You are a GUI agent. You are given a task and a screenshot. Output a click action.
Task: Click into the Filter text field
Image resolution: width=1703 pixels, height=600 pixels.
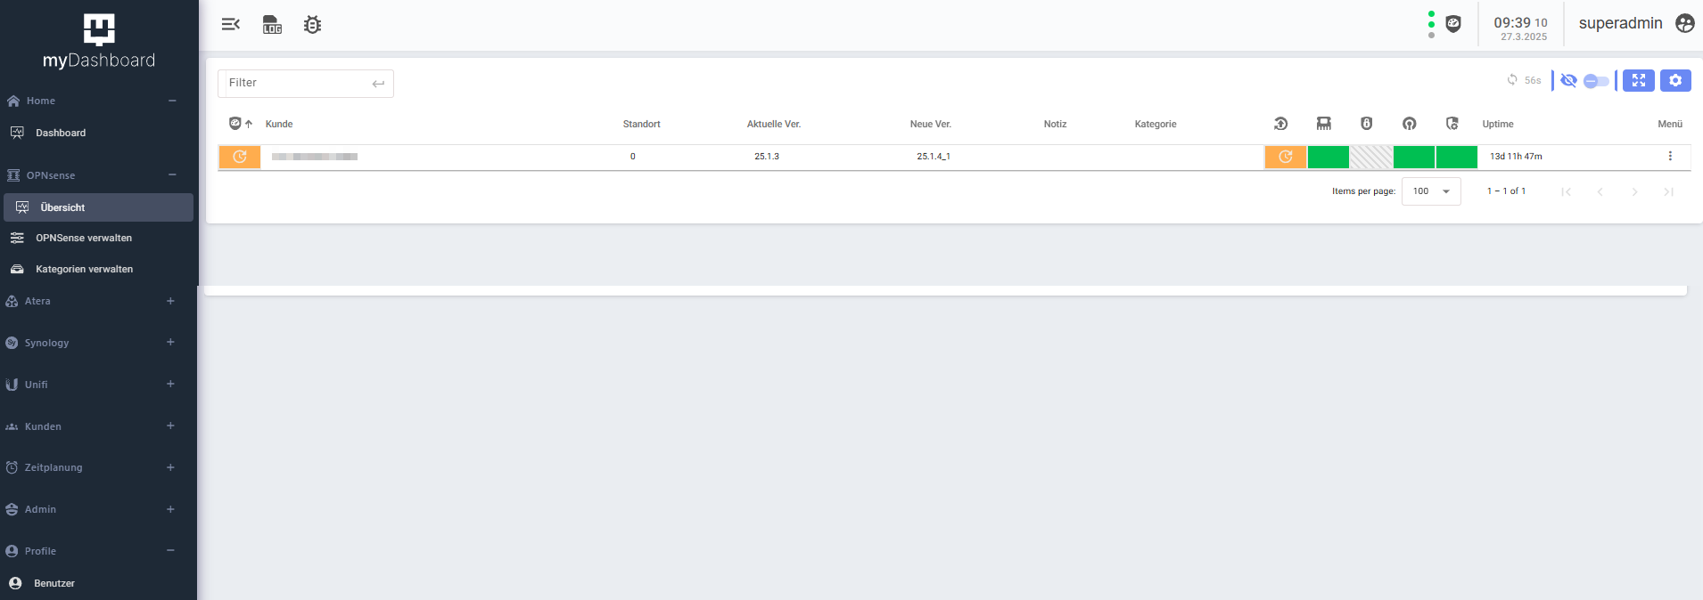tap(297, 83)
